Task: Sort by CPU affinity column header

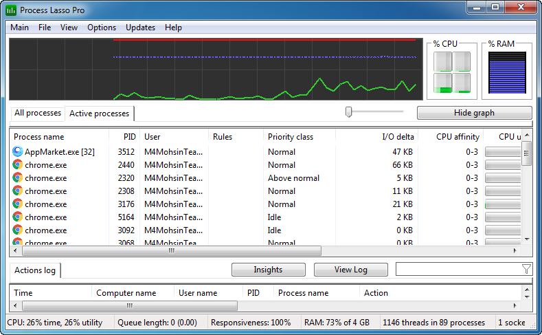Action: pyautogui.click(x=451, y=137)
